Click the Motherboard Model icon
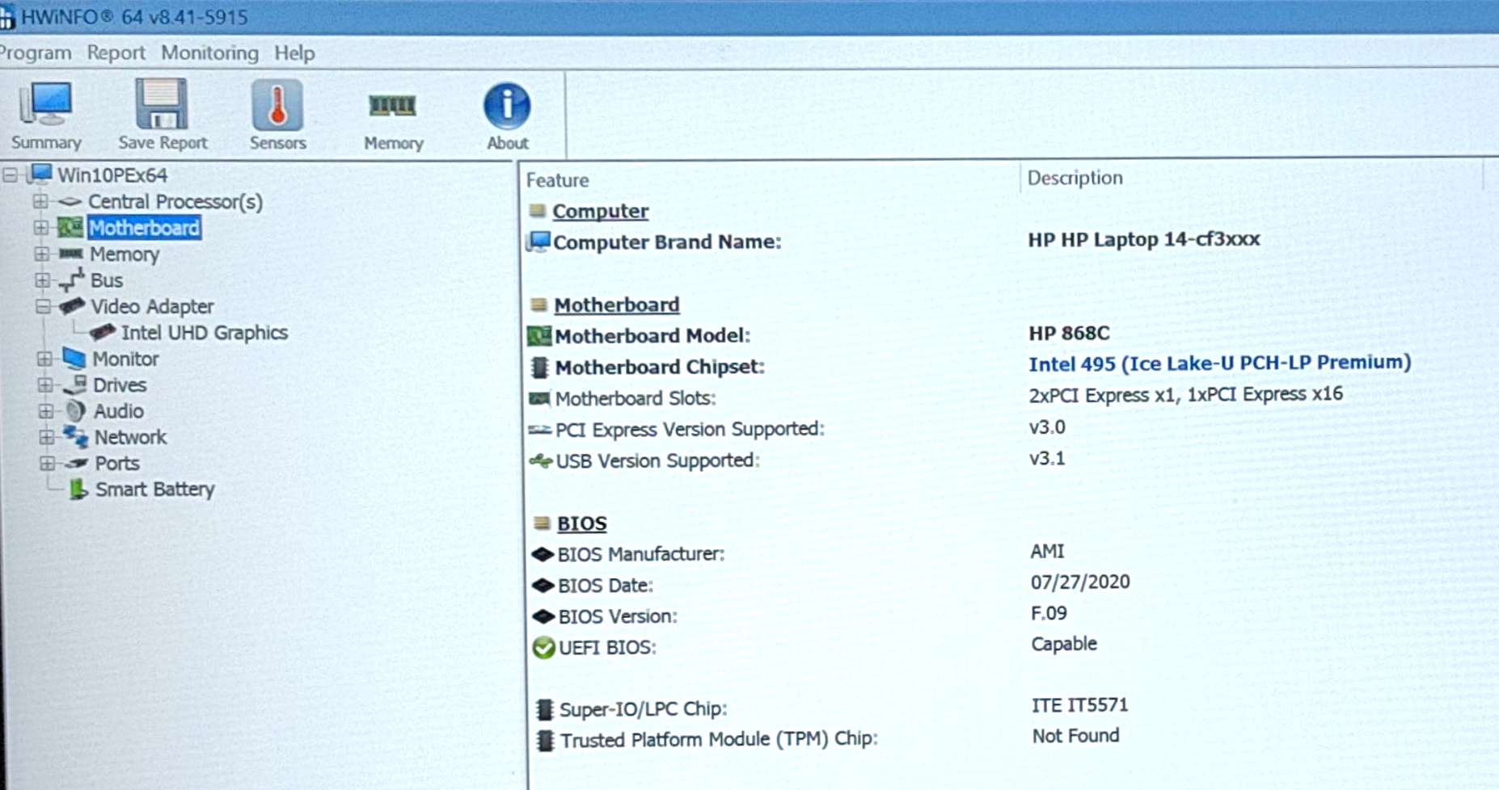1499x790 pixels. click(x=538, y=336)
